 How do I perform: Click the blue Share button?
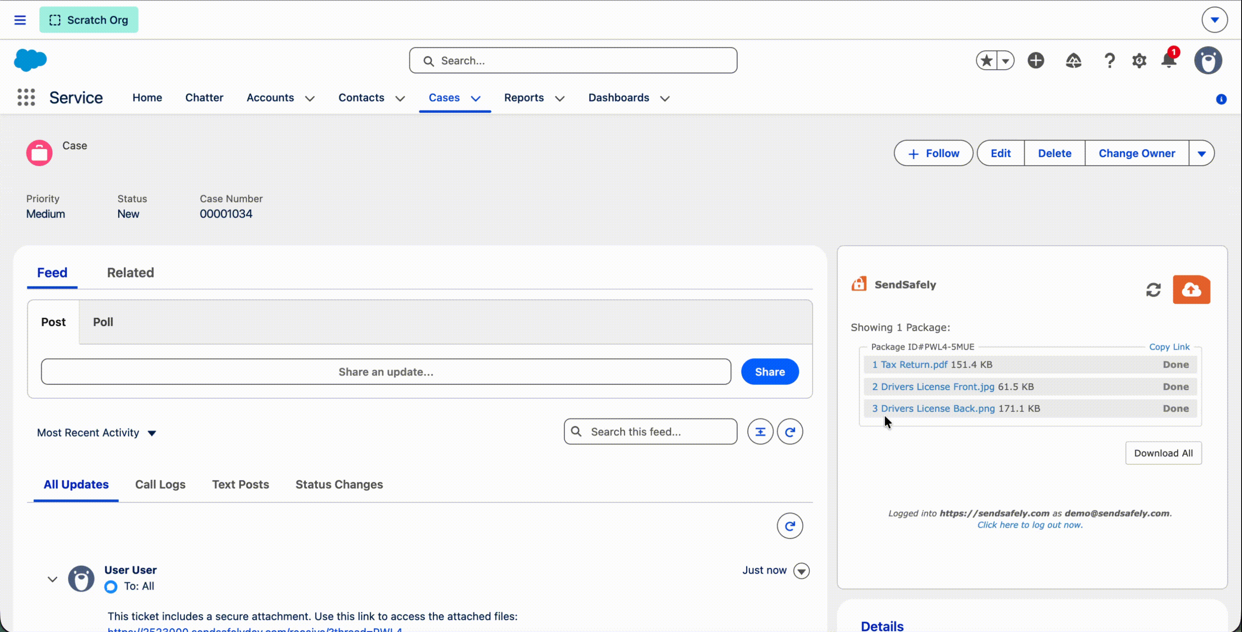pyautogui.click(x=770, y=372)
